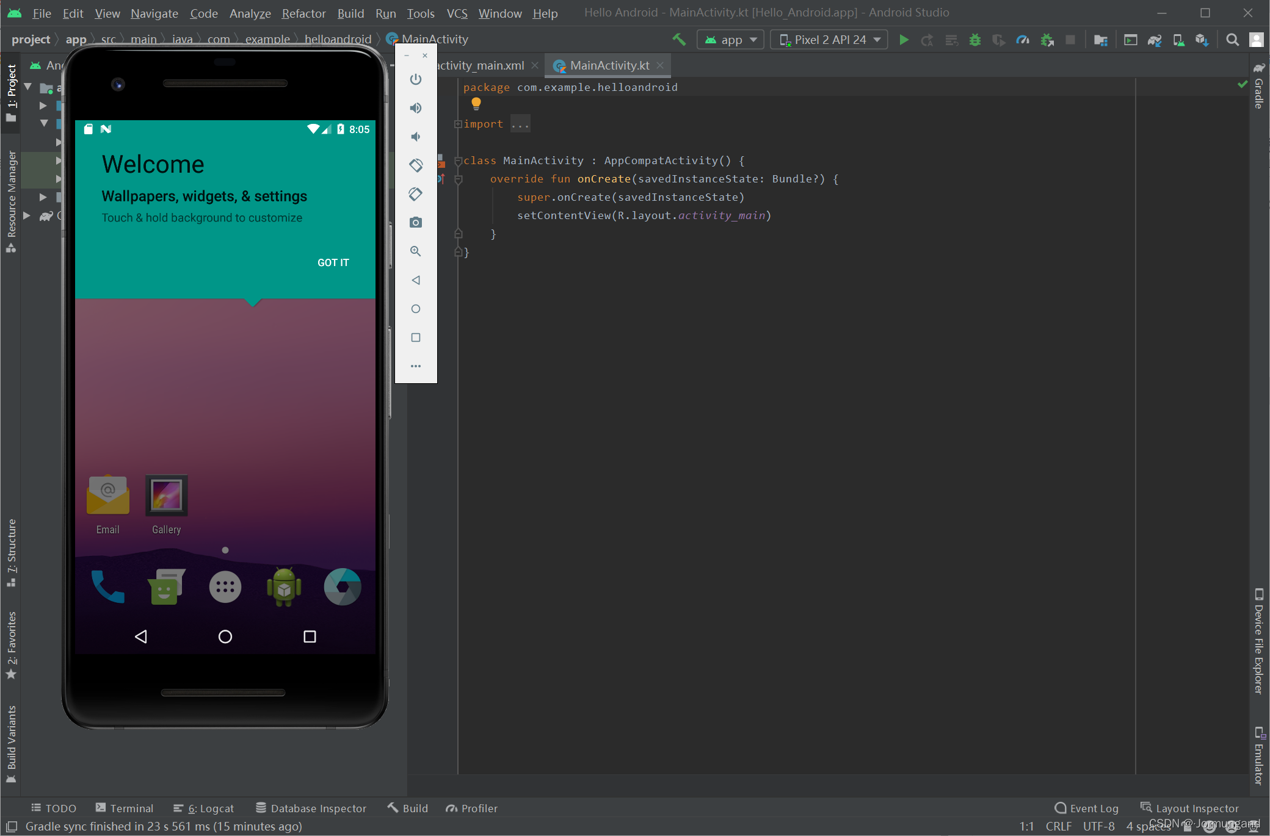Tap GOT IT on emulator welcome
Viewport: 1270px width, 836px height.
[x=333, y=262]
